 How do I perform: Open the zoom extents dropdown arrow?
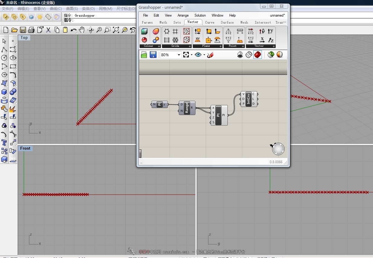[191, 55]
